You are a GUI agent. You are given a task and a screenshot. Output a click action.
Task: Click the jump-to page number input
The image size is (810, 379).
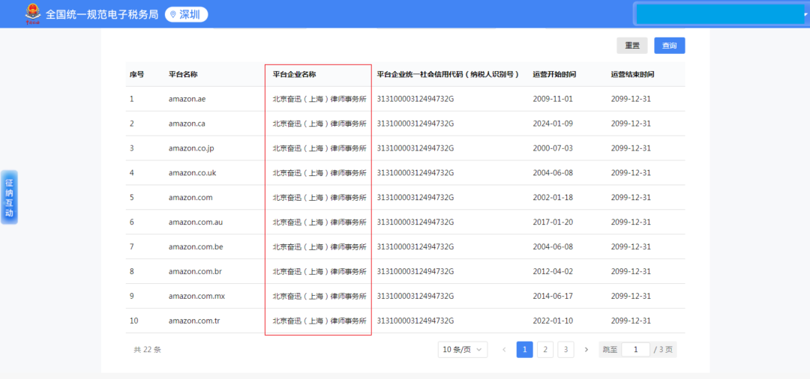click(x=635, y=350)
